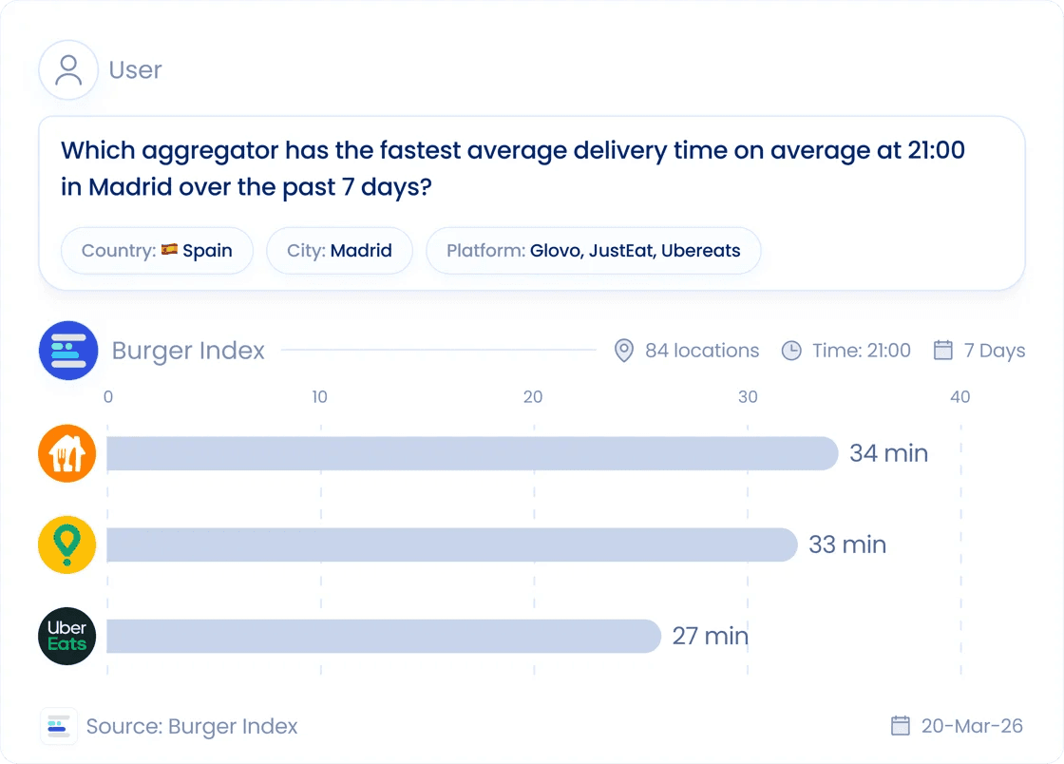The image size is (1064, 764).
Task: Open the City: Madrid filter chip
Action: click(x=339, y=250)
